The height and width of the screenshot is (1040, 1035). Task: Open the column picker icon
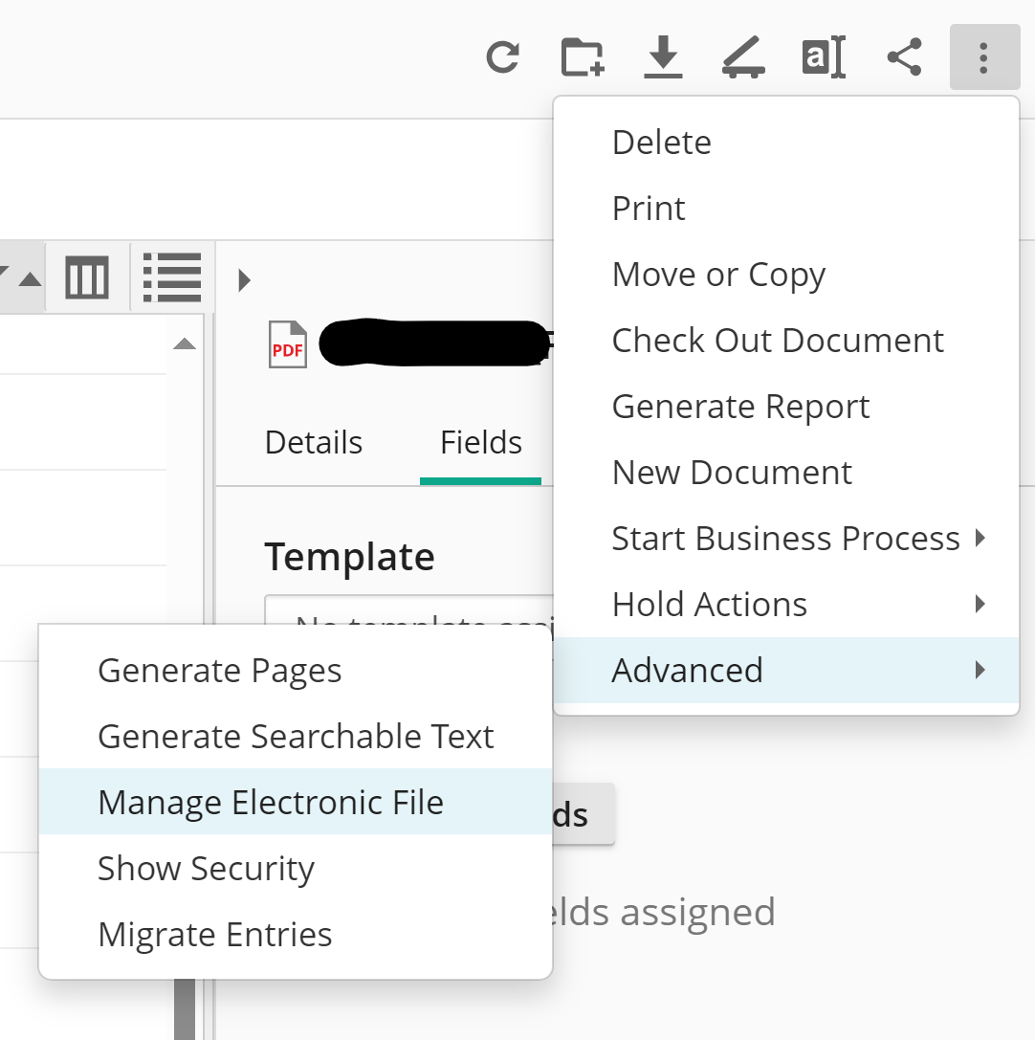tap(87, 278)
